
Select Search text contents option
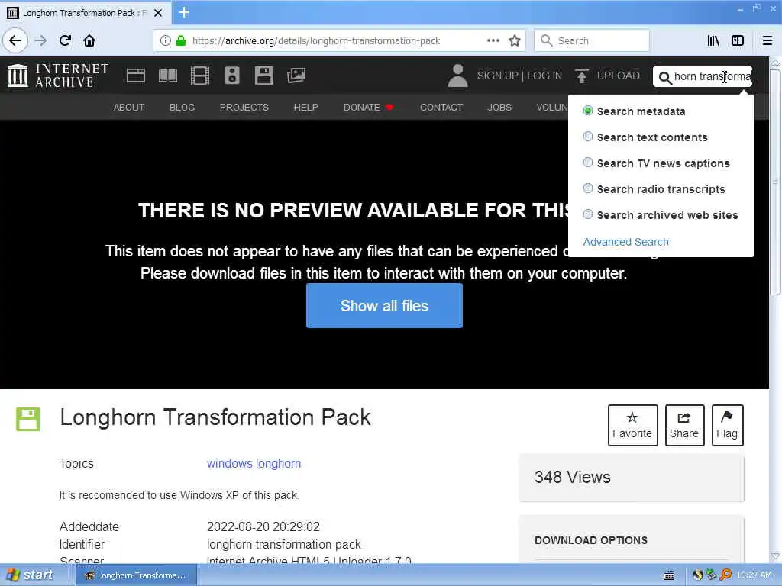tap(588, 137)
